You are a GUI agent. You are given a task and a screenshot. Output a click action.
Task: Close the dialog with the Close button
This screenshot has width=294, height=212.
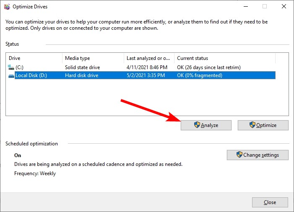click(270, 202)
